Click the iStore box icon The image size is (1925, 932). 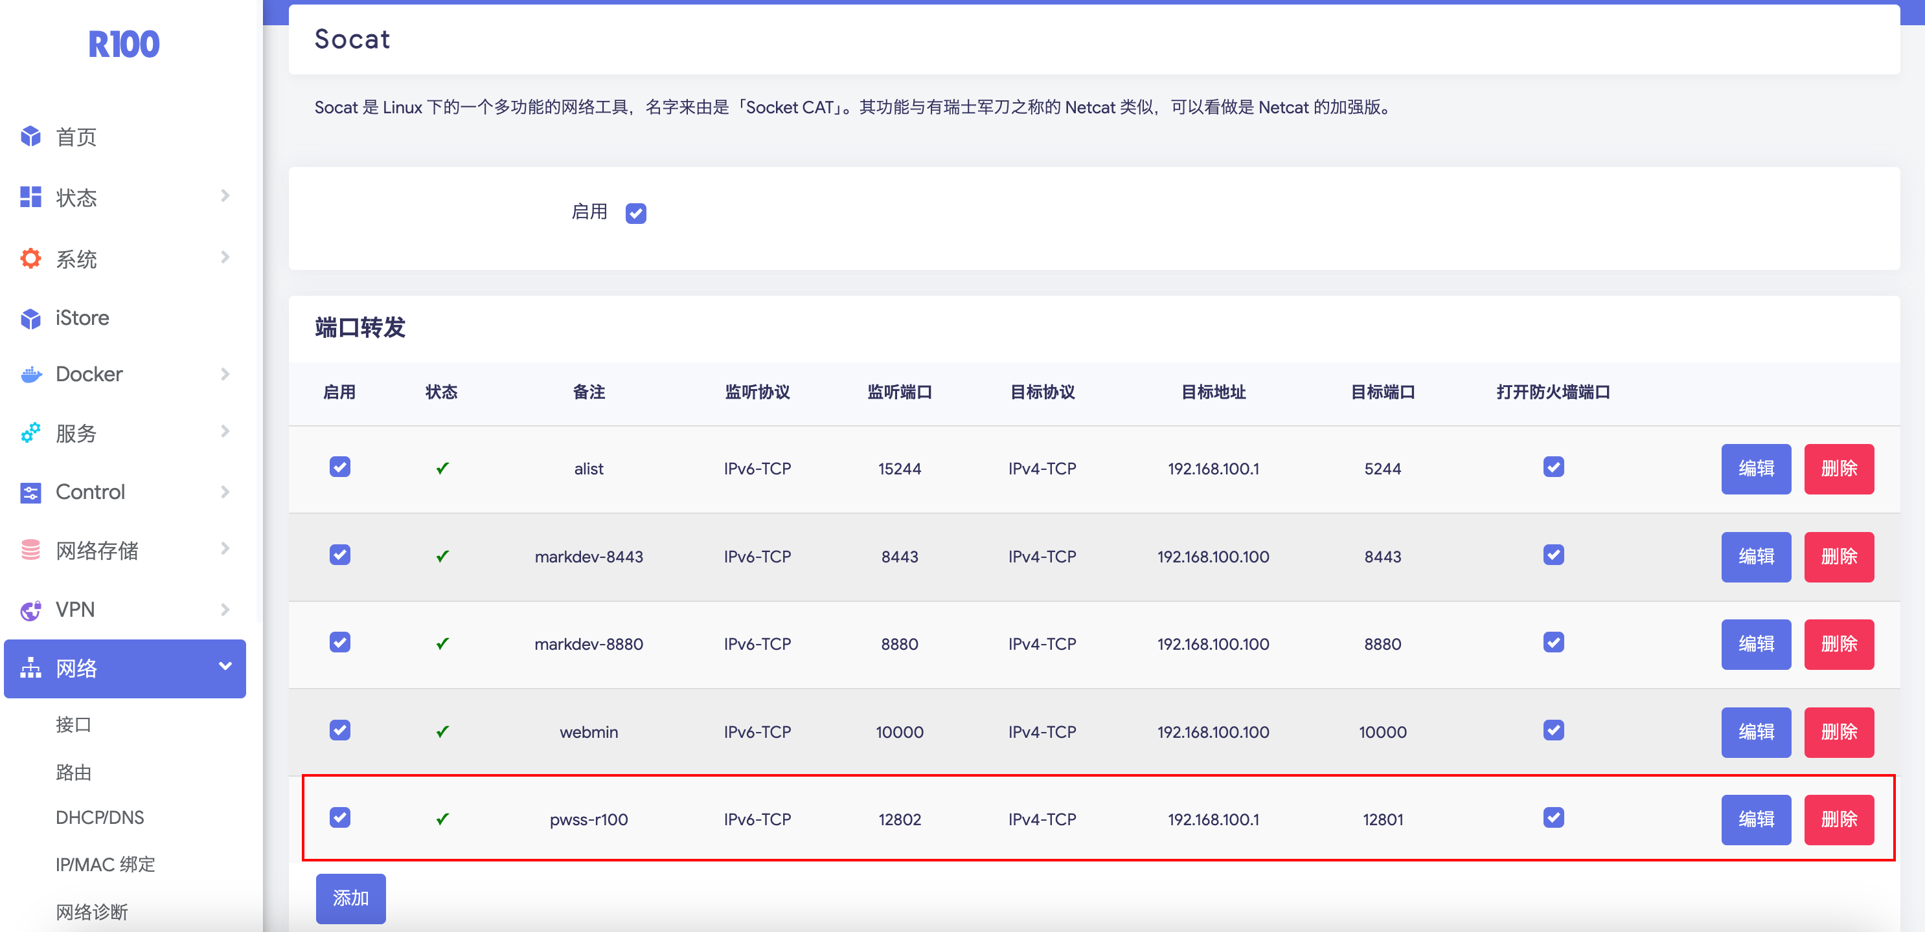(x=30, y=319)
